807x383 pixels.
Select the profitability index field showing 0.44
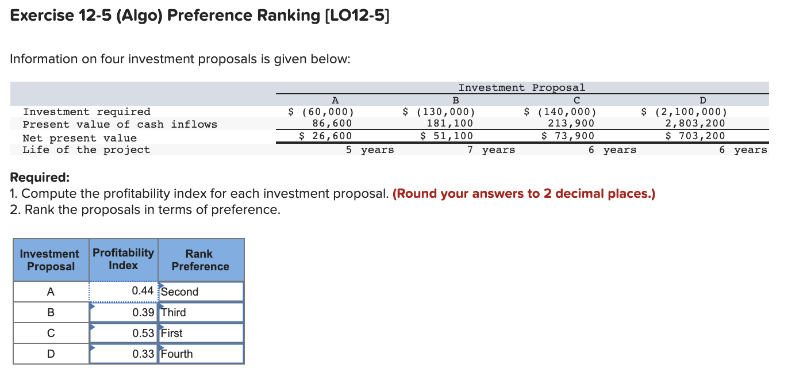(x=124, y=291)
